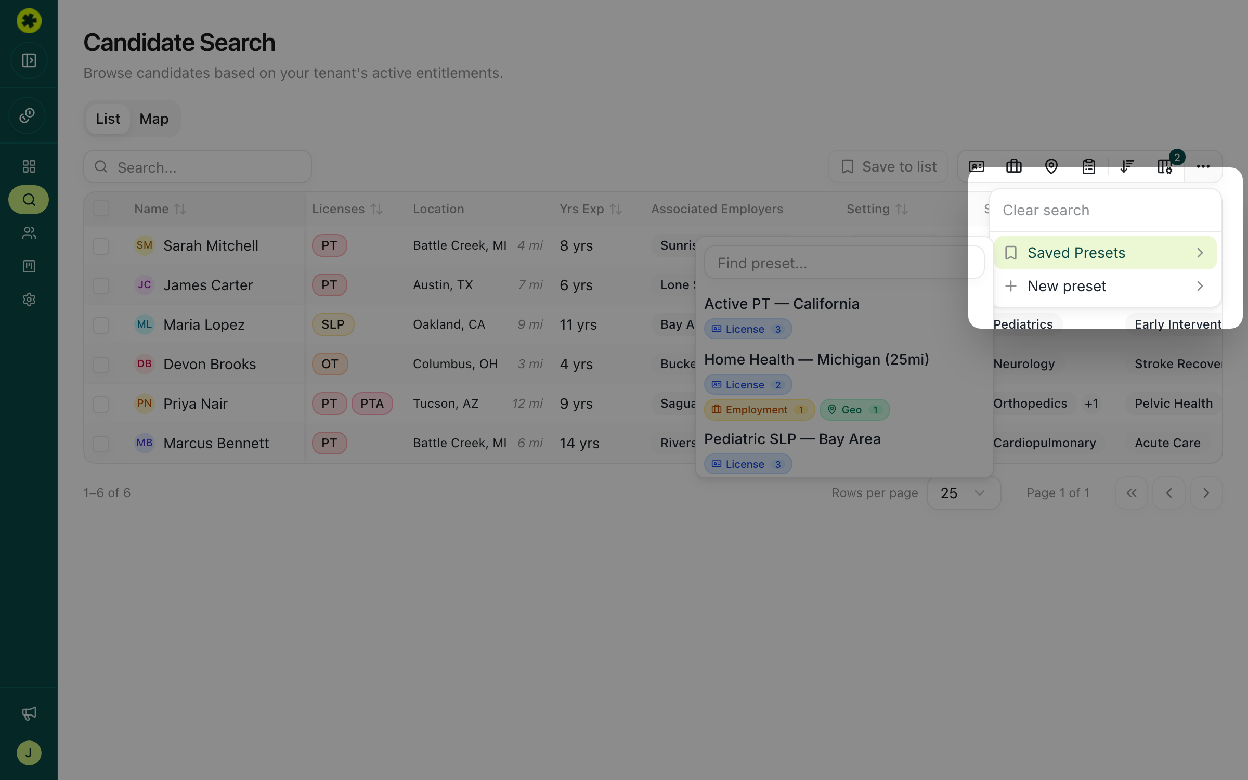
Task: Open Sarah Mitchell's candidate name
Action: click(x=211, y=245)
